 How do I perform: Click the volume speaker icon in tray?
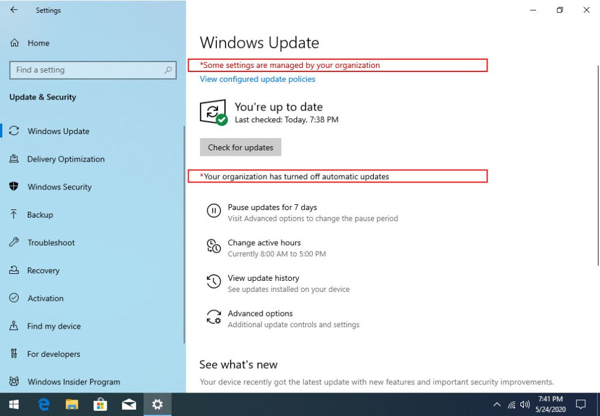point(525,404)
